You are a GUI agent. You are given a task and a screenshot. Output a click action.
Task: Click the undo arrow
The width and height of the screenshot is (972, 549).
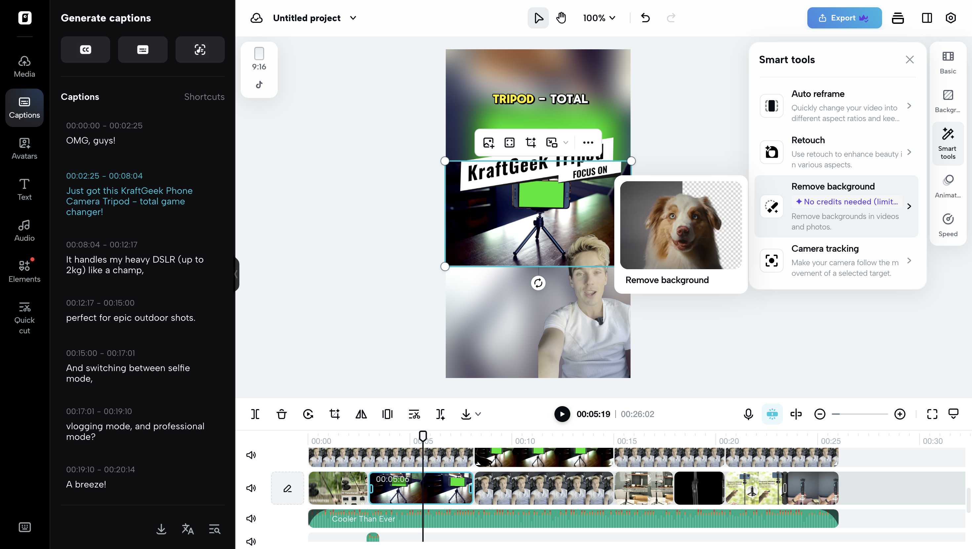645,18
